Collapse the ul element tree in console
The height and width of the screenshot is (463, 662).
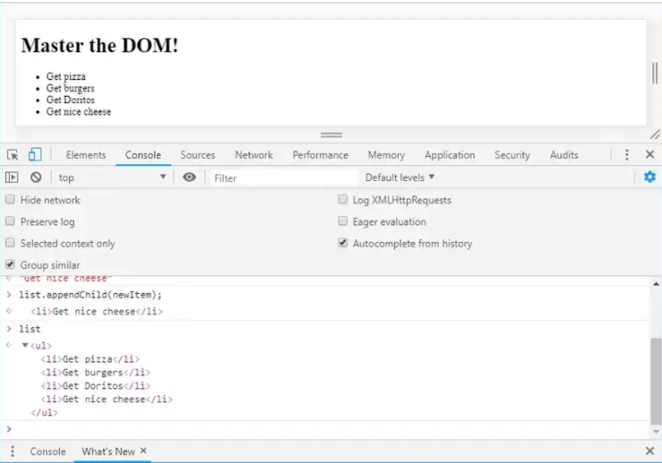tap(25, 346)
